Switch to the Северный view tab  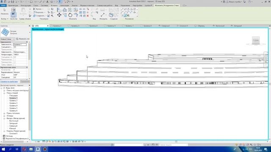(x=166, y=26)
